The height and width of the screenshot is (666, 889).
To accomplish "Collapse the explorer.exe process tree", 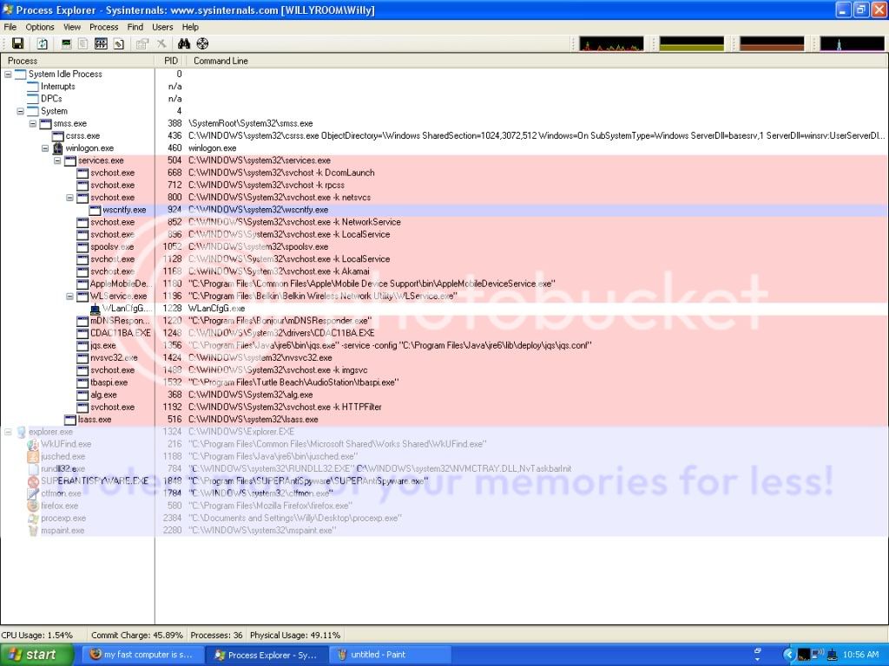I will [9, 431].
